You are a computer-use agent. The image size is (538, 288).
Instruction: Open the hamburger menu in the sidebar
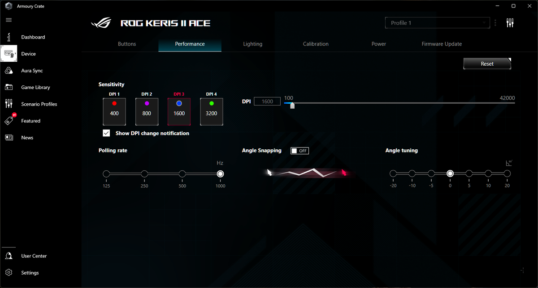[x=9, y=20]
